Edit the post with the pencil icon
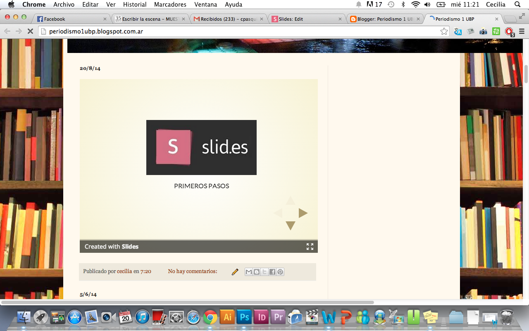 [x=235, y=272]
